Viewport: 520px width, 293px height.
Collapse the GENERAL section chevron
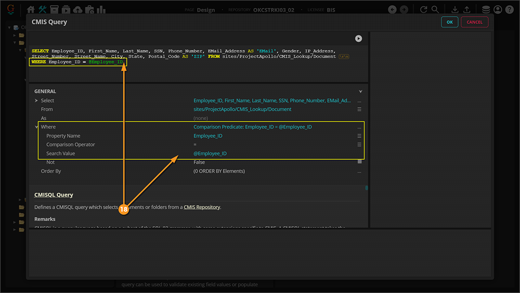(x=360, y=92)
